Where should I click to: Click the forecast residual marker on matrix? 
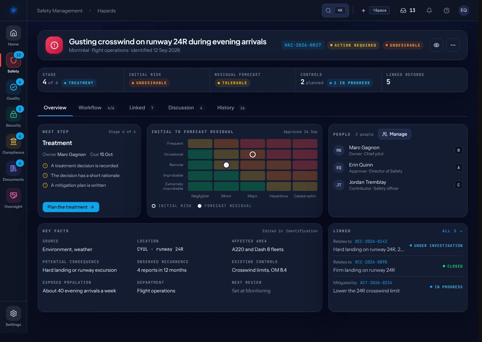point(226,165)
